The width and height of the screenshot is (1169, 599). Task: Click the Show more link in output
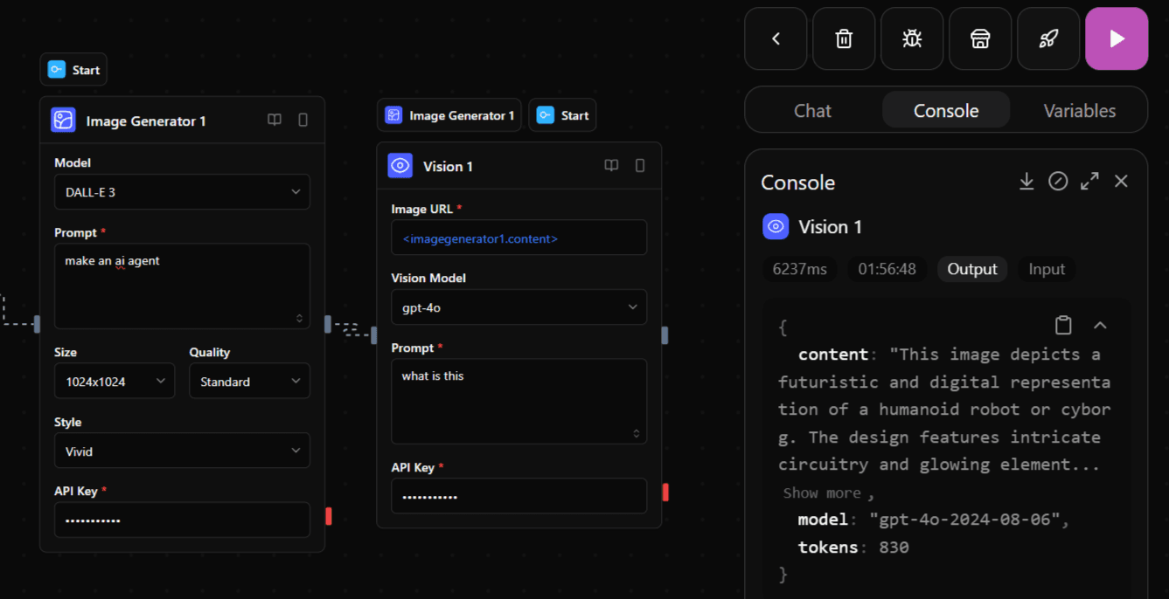pyautogui.click(x=821, y=493)
